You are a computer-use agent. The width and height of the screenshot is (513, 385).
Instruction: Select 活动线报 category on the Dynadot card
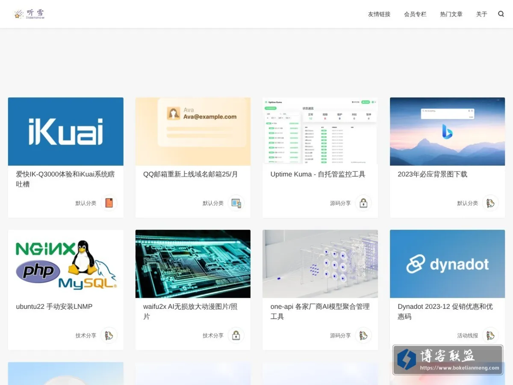[468, 335]
